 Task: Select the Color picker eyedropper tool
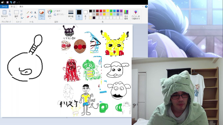coord(32,17)
